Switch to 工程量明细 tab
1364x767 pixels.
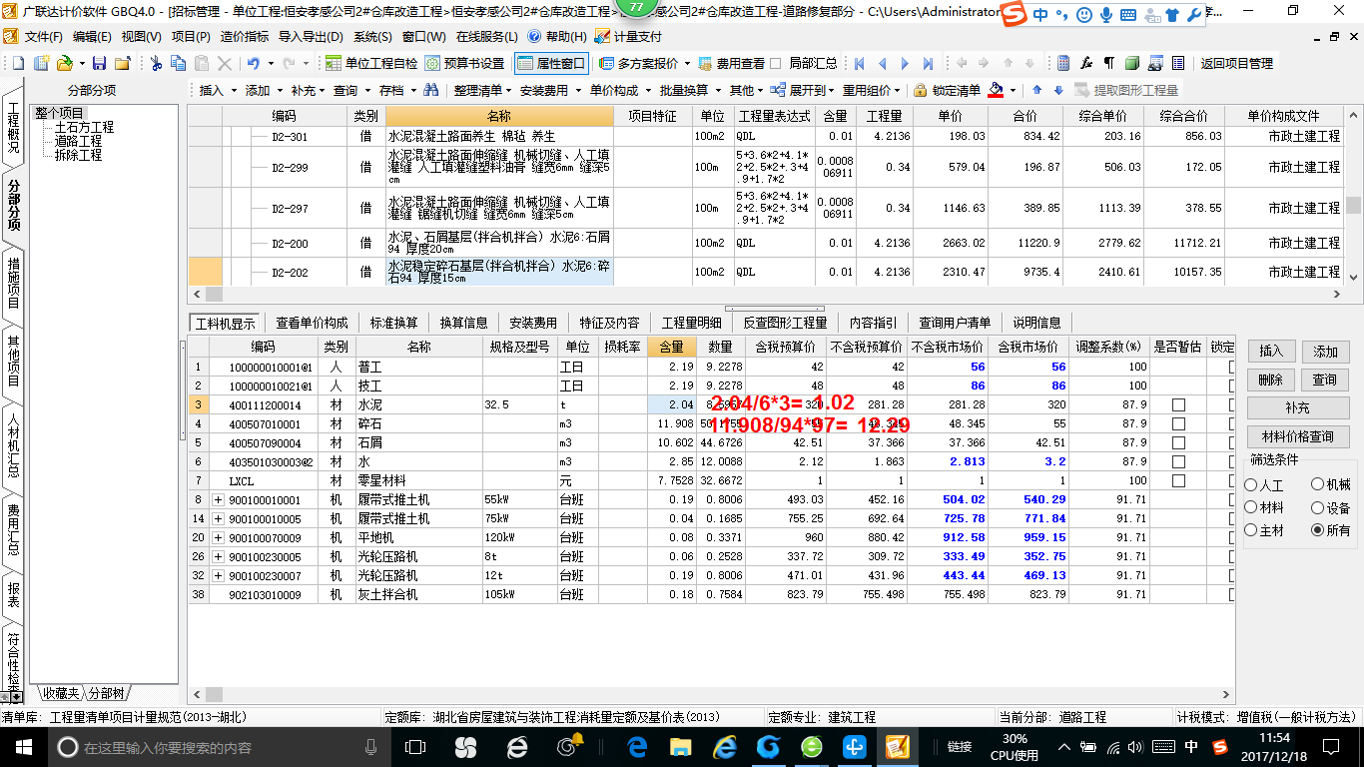tap(691, 323)
